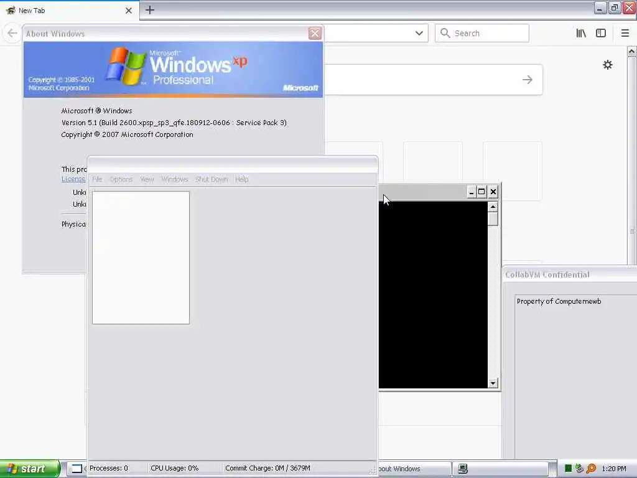Click the About Windows taskbar button
Viewport: 637px width, 478px height.
point(414,469)
